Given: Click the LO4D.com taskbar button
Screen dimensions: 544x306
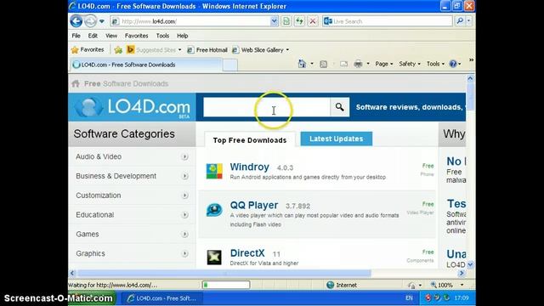Looking at the screenshot, I should pos(161,298).
